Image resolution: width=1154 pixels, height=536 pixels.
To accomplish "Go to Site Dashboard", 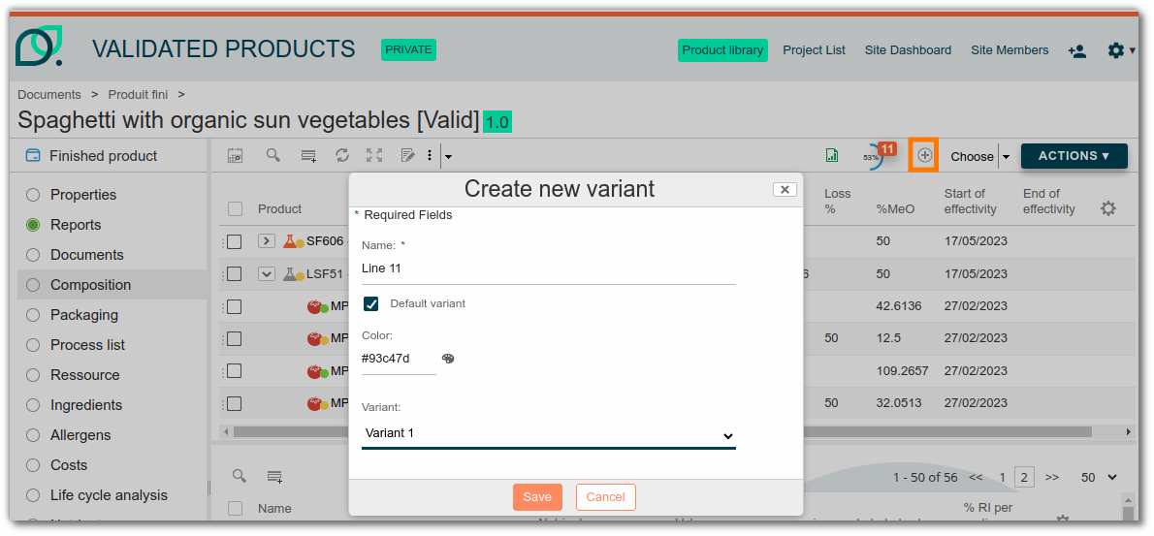I will point(908,50).
